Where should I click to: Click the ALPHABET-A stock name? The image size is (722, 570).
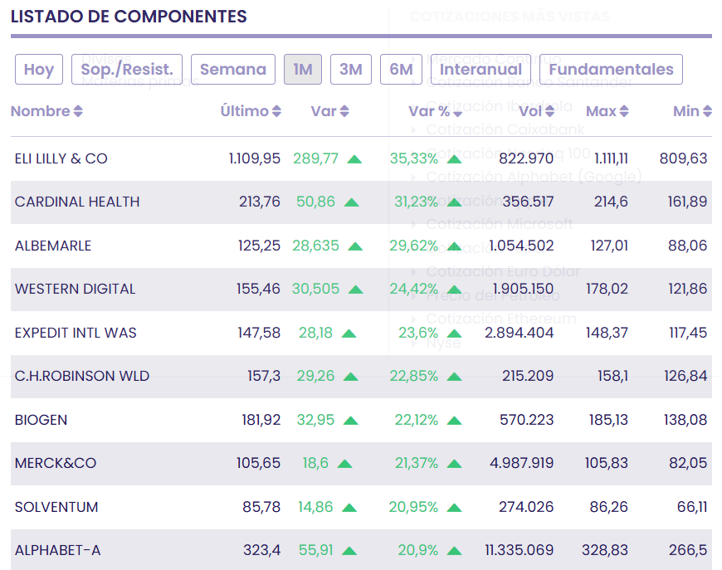pyautogui.click(x=57, y=550)
